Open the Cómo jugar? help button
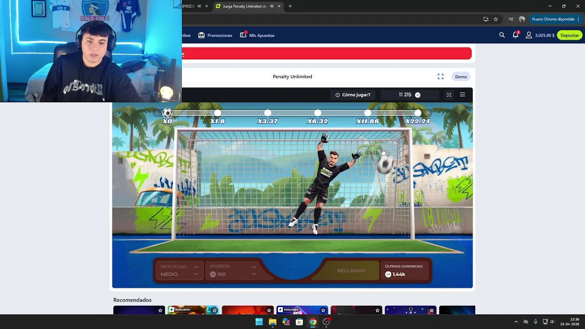 [353, 95]
